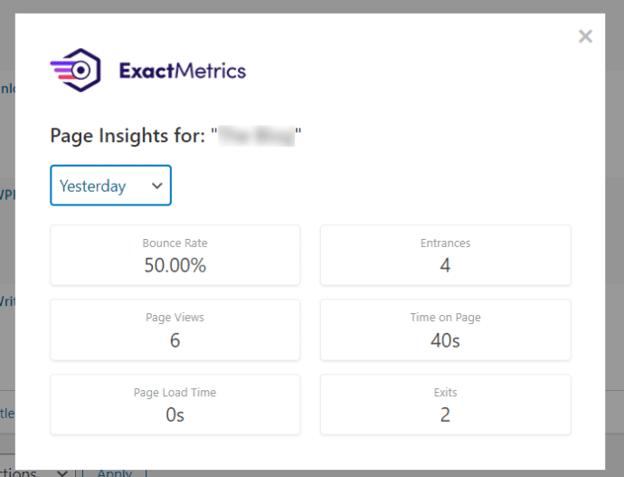
Task: Click the ExactMetrics hexagon logo icon
Action: click(76, 70)
